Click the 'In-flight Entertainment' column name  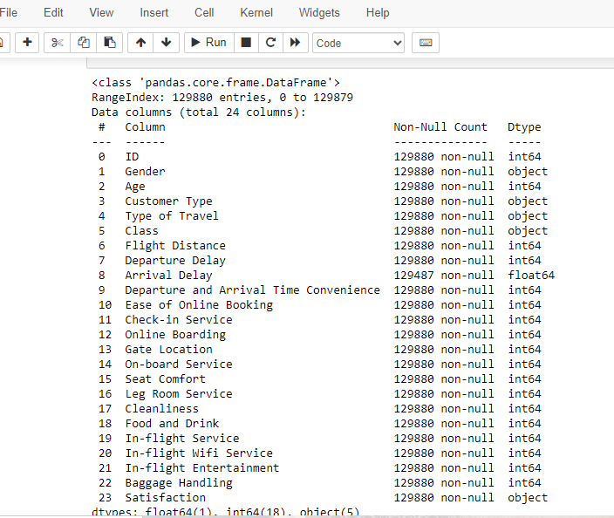pos(202,468)
